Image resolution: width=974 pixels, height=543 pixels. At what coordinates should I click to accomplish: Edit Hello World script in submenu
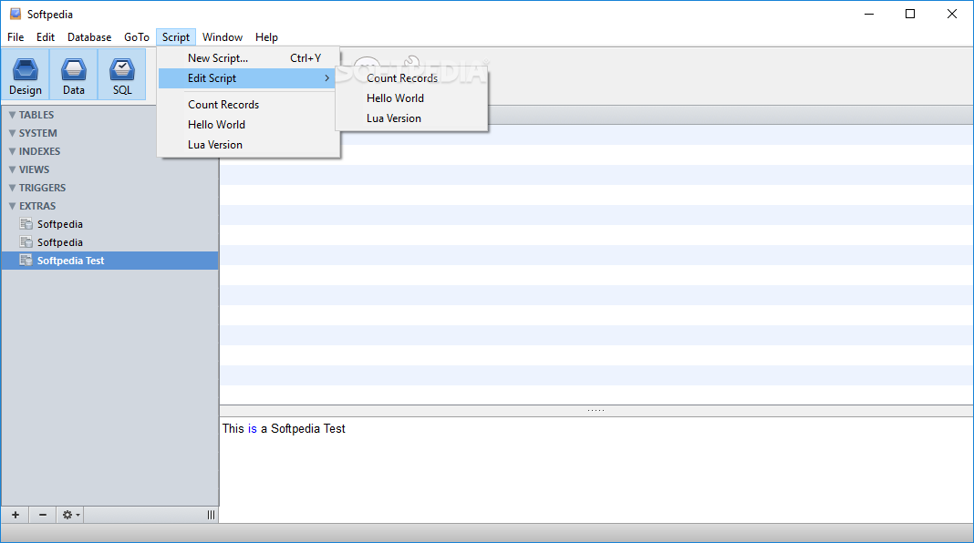(x=412, y=98)
